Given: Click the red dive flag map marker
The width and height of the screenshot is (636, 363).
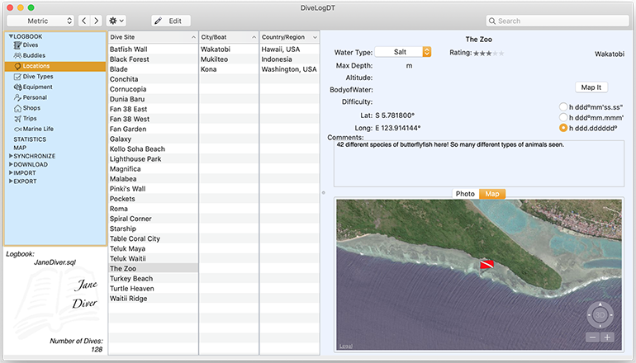Looking at the screenshot, I should (x=488, y=264).
